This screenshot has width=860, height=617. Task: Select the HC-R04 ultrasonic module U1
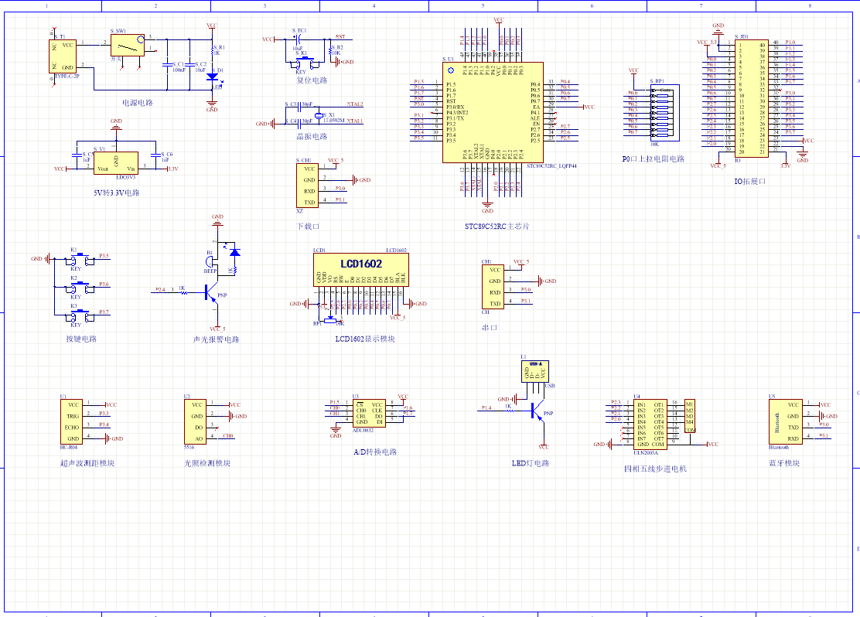72,421
